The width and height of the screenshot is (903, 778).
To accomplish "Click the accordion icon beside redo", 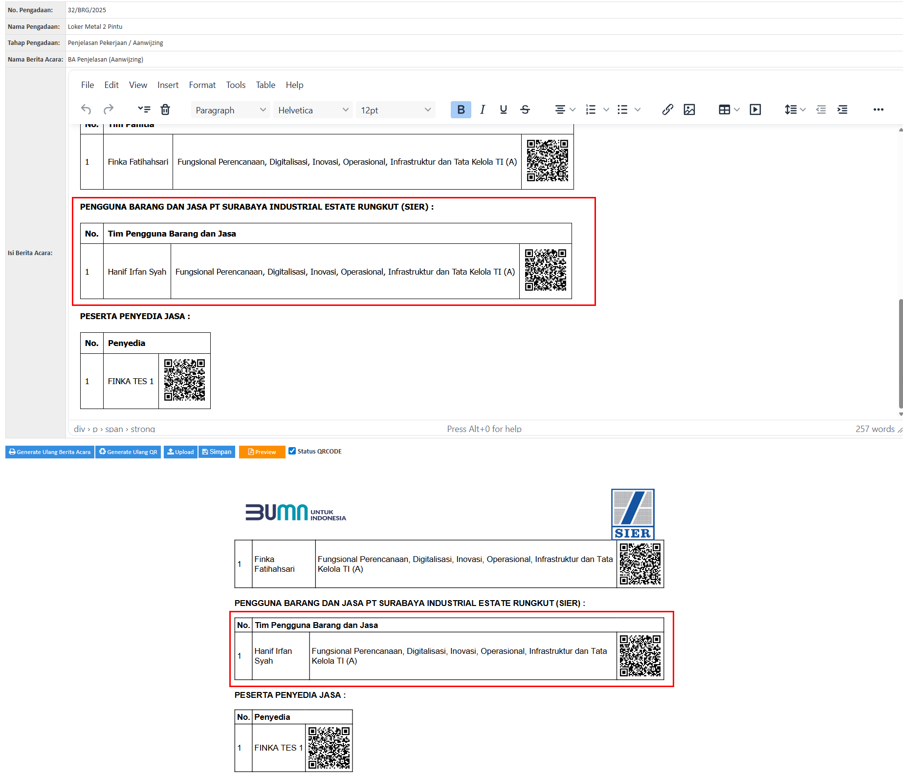I will [144, 109].
